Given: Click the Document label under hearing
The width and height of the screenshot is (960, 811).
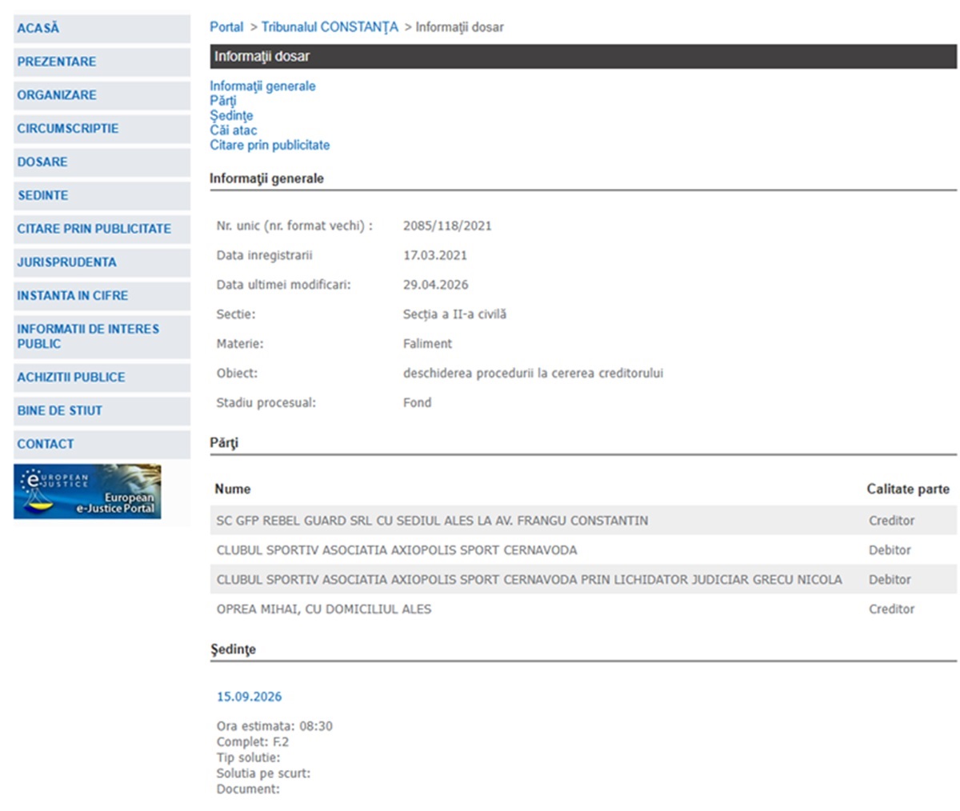Looking at the screenshot, I should 248,789.
